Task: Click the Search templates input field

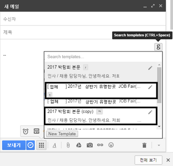Action: click(104, 57)
